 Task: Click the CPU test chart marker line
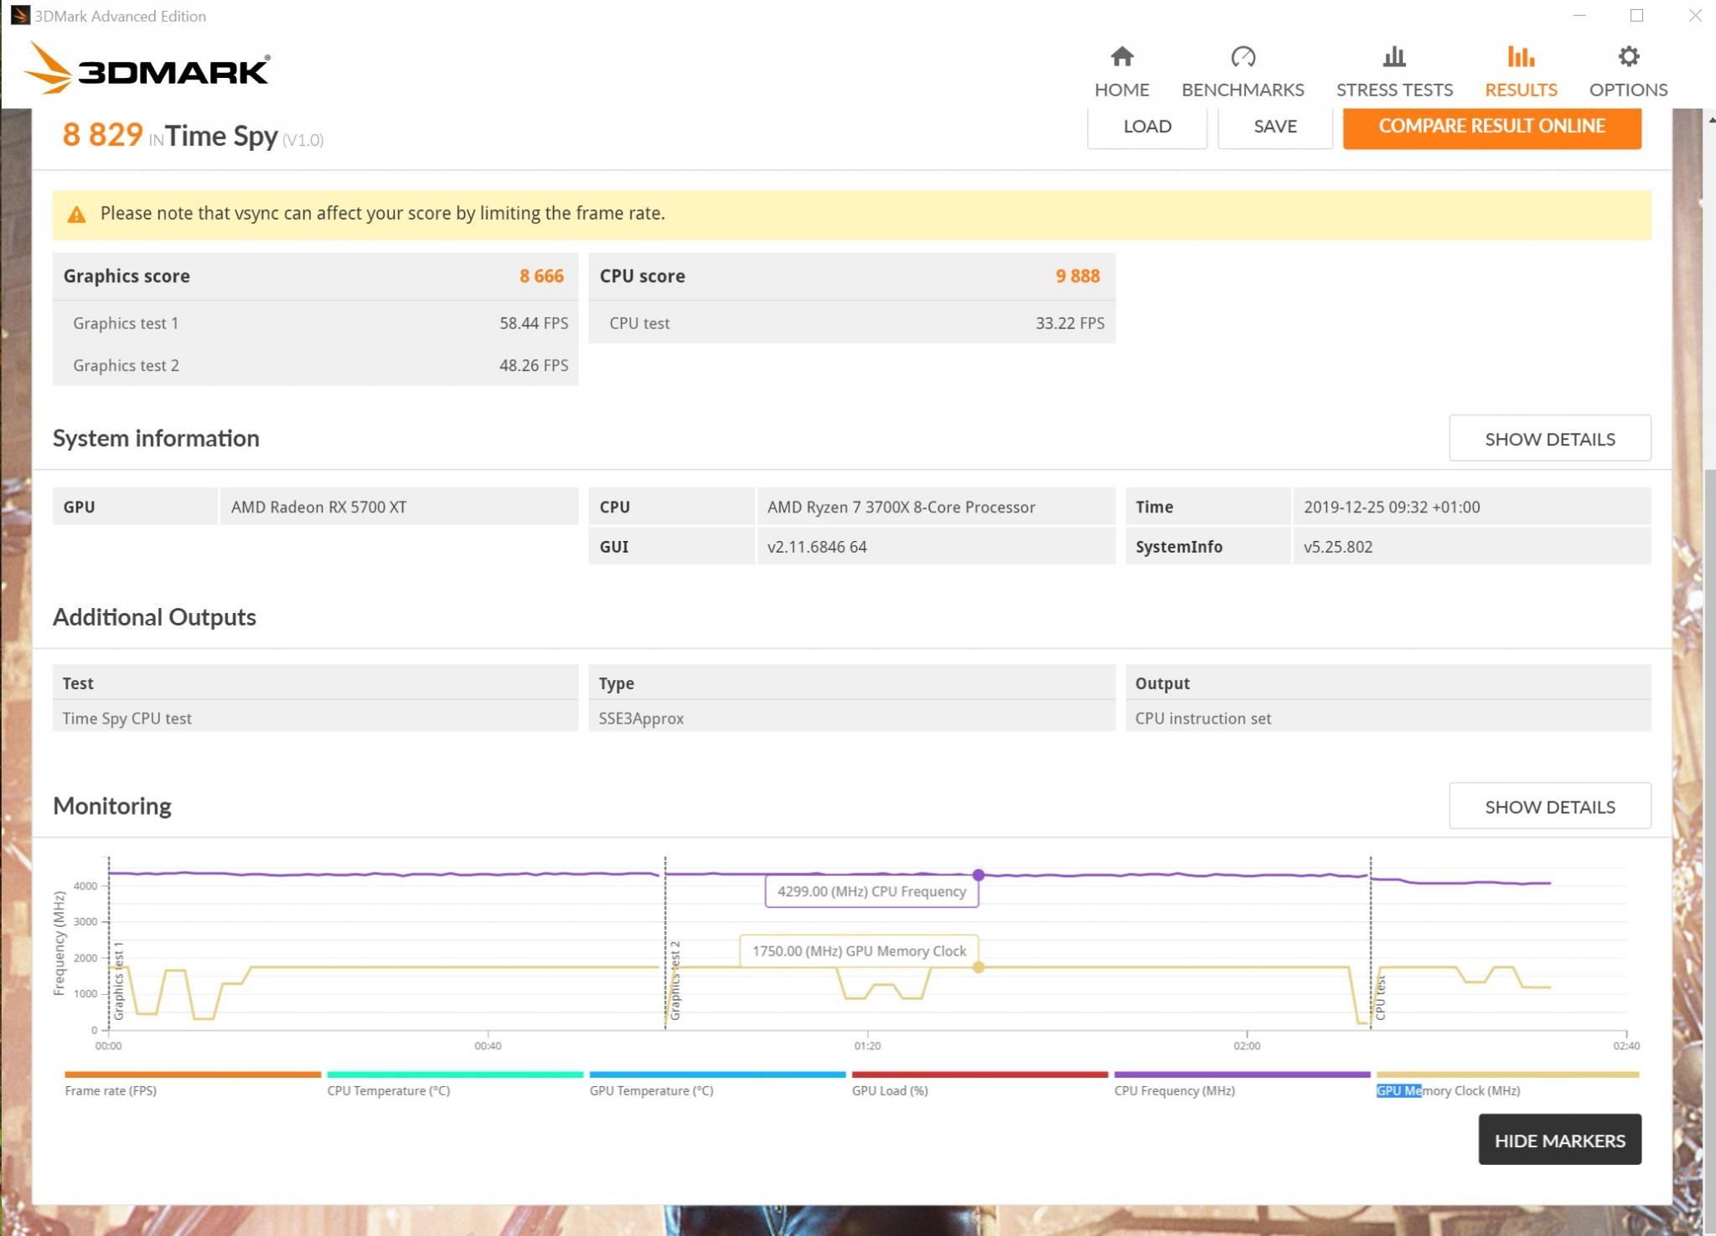[x=1371, y=944]
